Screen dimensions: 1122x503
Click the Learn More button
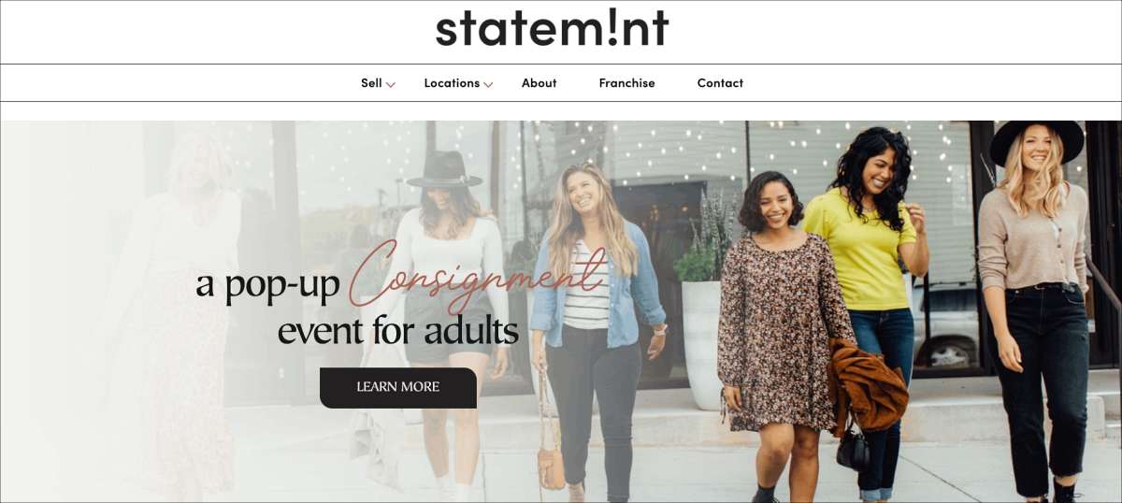tap(398, 387)
